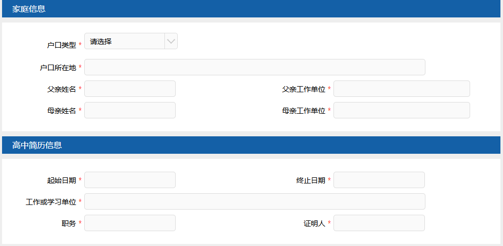Click the 终止日期 label

coord(311,180)
